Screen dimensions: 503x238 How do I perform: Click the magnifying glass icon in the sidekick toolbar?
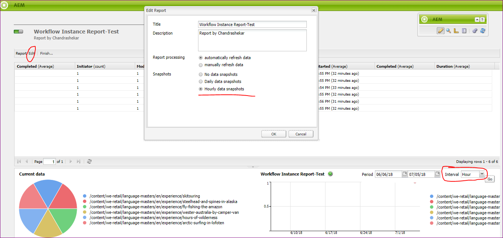pos(448,30)
